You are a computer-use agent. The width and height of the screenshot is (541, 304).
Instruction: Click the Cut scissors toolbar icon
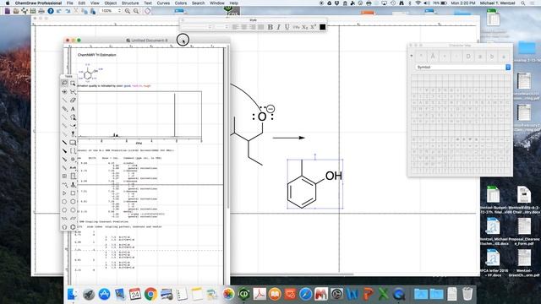(x=76, y=11)
